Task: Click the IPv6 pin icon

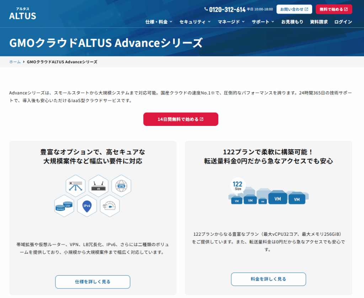Action: 87,206
